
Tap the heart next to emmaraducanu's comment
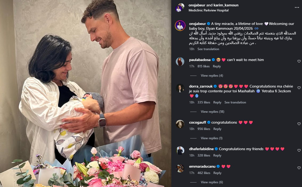tap(299, 168)
